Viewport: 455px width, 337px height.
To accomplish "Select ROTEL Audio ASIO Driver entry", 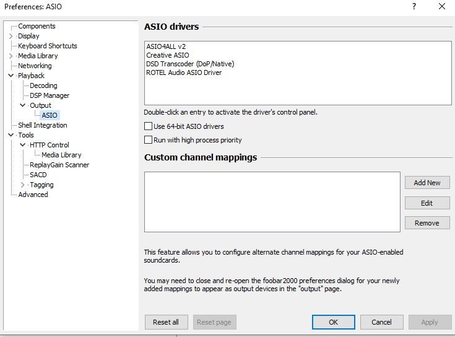I will tap(184, 72).
